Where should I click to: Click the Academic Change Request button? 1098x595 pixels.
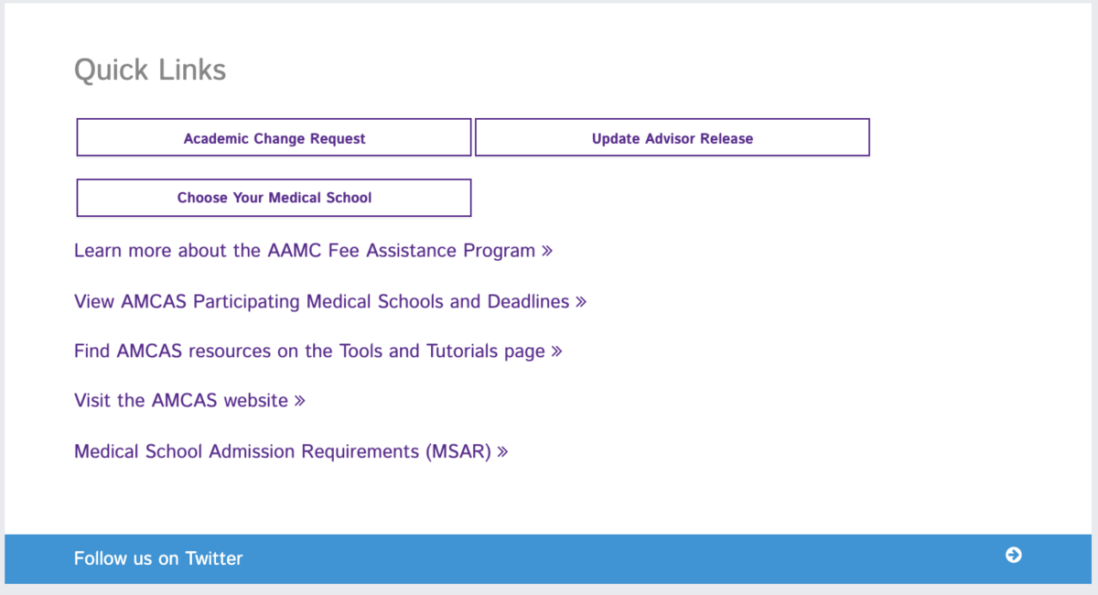click(274, 138)
